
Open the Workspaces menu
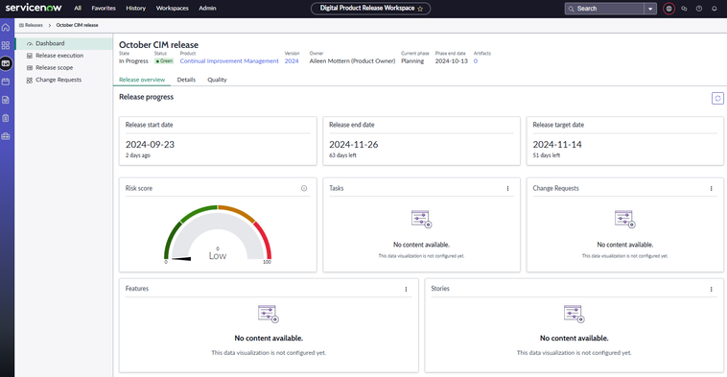point(172,9)
